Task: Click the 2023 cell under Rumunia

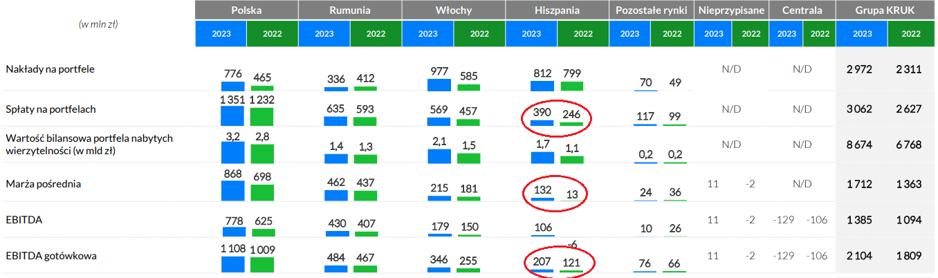Action: point(324,33)
